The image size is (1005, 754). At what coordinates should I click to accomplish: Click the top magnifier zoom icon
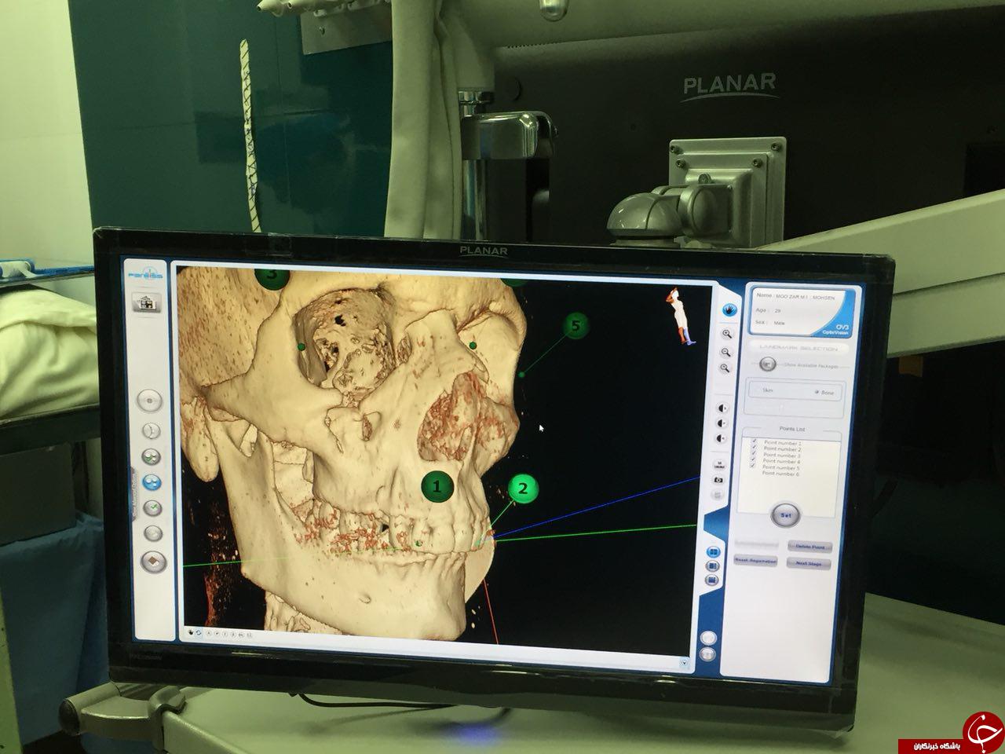tap(726, 334)
